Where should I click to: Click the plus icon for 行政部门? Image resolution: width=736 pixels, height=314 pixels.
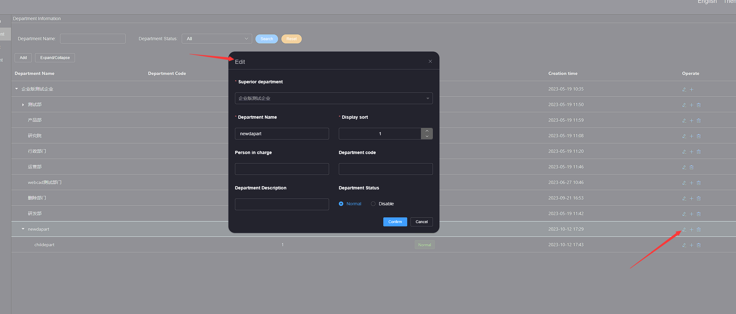pos(692,152)
